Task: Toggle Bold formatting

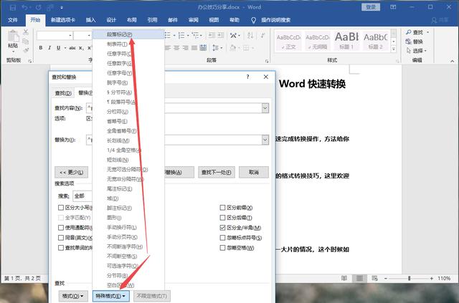Action: pyautogui.click(x=41, y=48)
